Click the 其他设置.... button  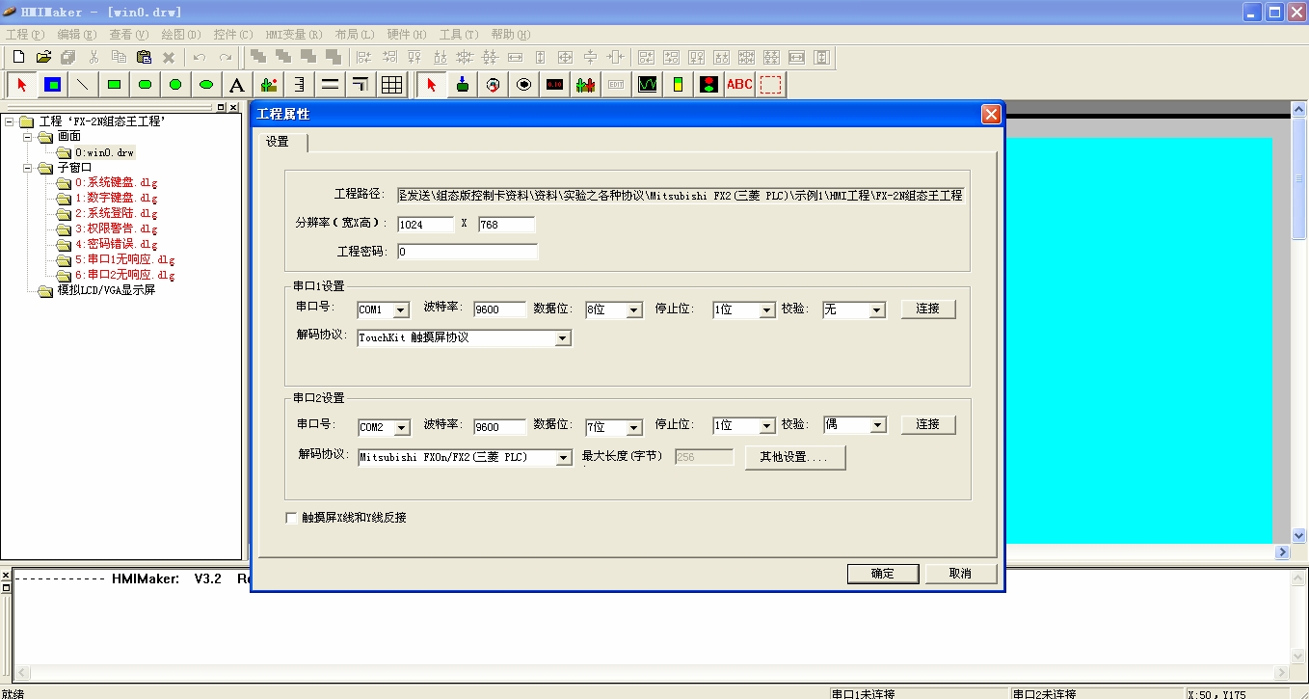tap(794, 457)
